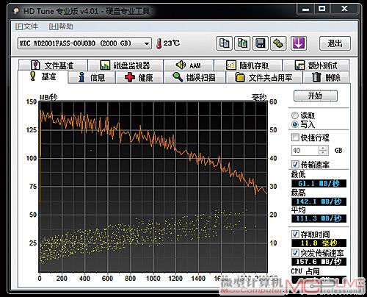Click the save screenshot floppy icon

(x=261, y=43)
